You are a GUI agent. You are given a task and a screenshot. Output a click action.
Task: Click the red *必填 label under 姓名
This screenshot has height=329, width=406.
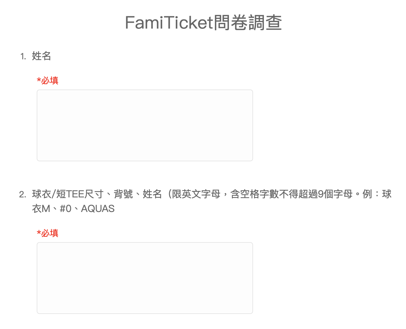48,80
